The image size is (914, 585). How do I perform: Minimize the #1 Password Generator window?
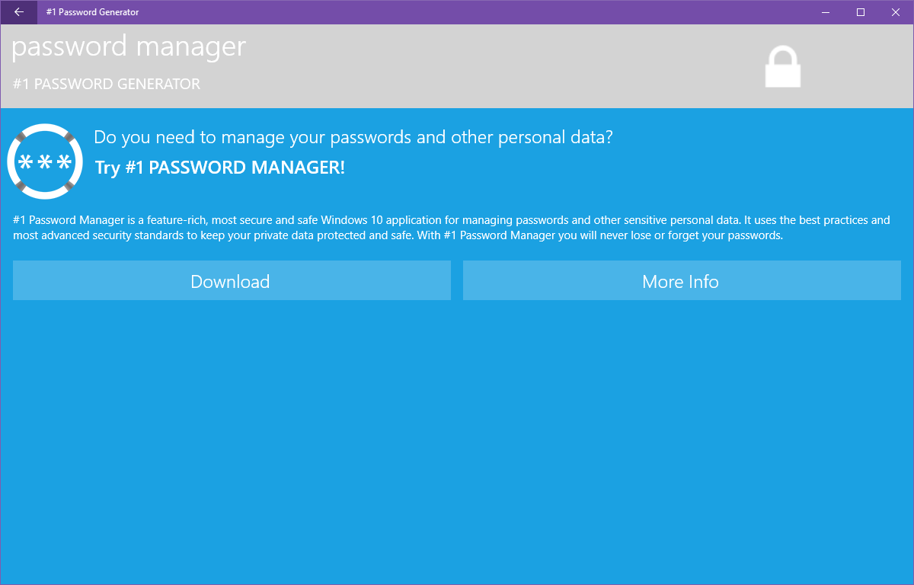(x=826, y=12)
